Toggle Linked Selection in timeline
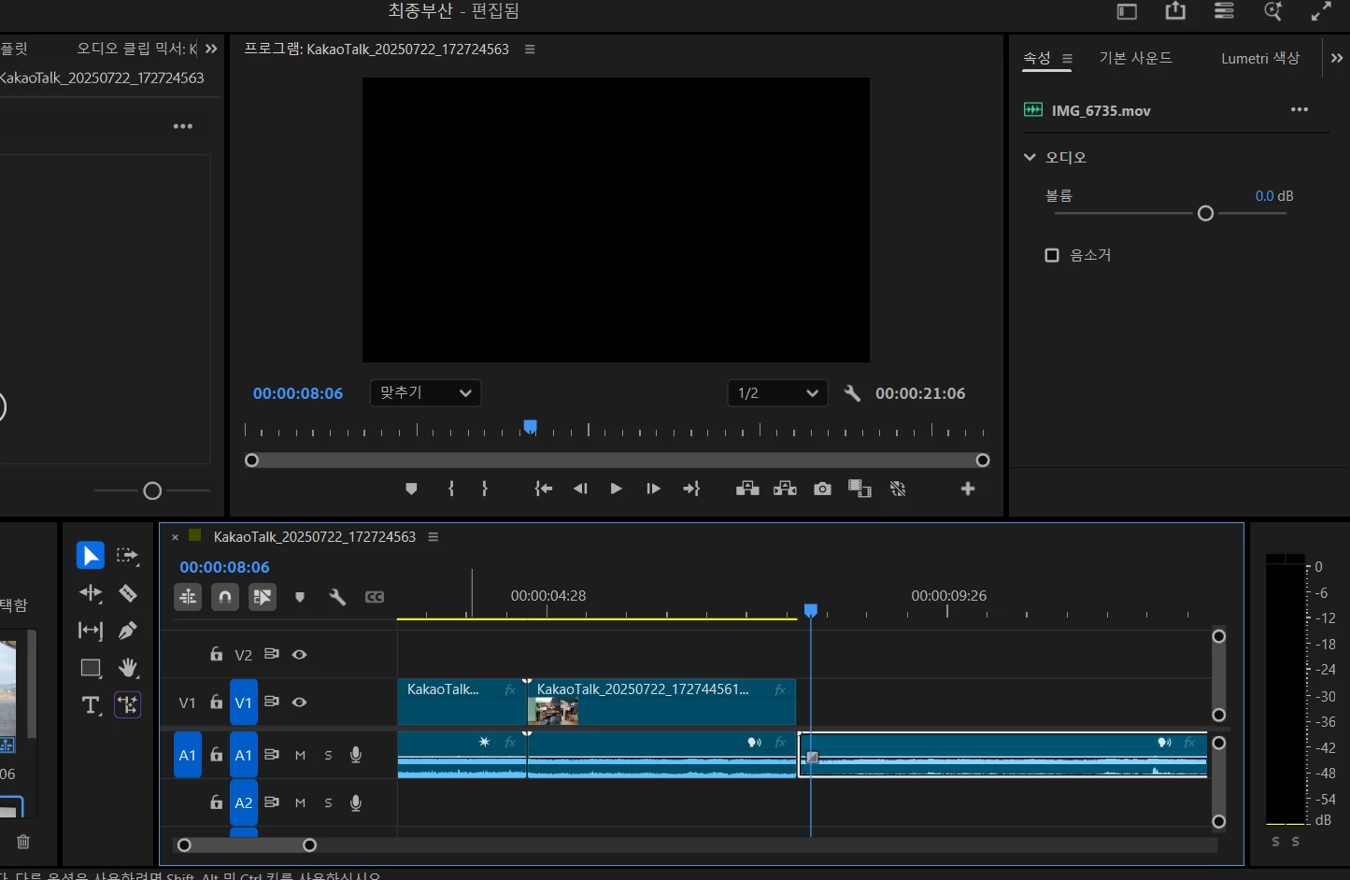1350x880 pixels. (263, 597)
